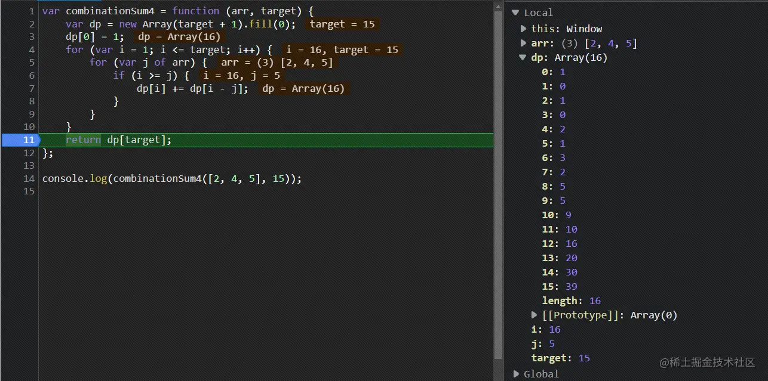The image size is (768, 381).
Task: Click the 'j: 5' scope variable
Action: point(543,343)
